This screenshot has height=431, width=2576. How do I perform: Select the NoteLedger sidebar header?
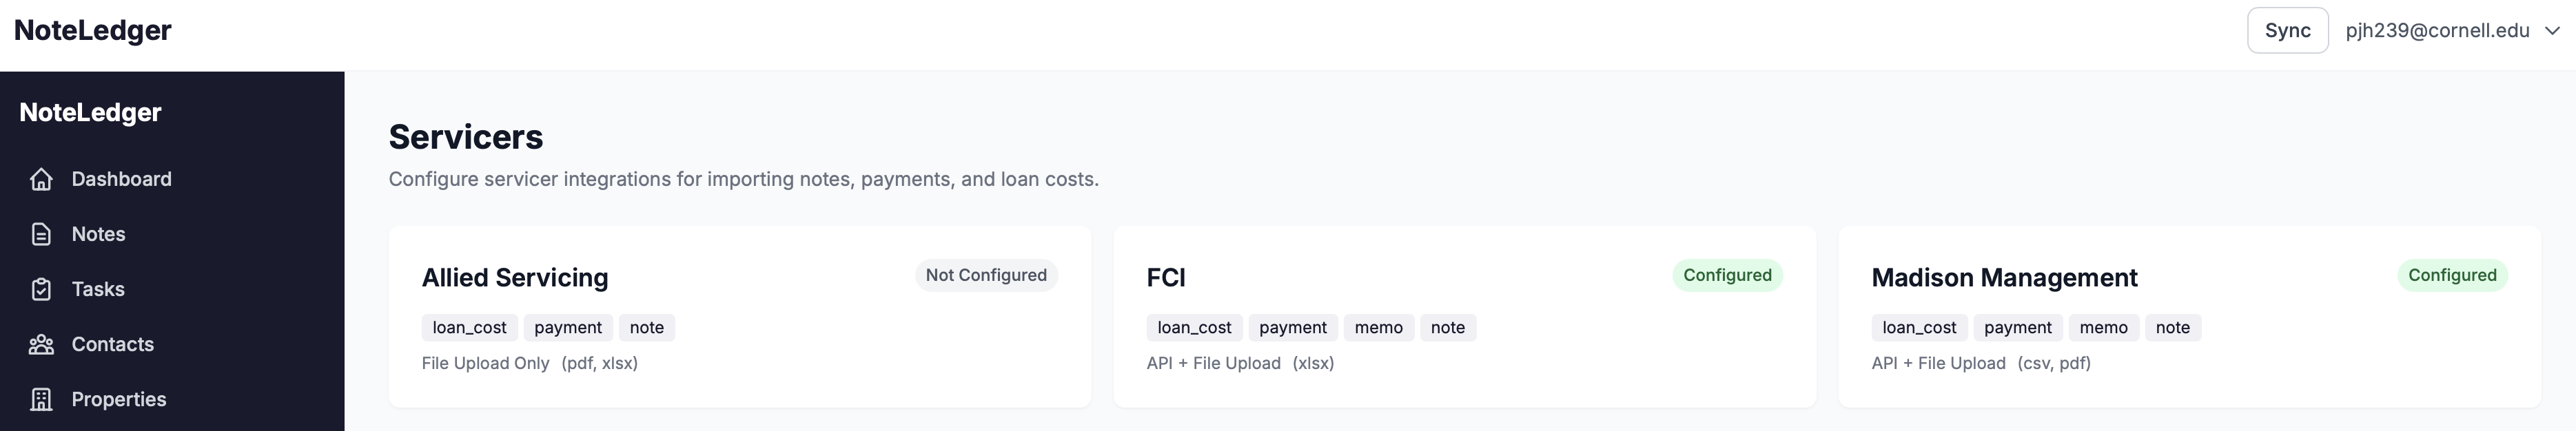point(89,112)
